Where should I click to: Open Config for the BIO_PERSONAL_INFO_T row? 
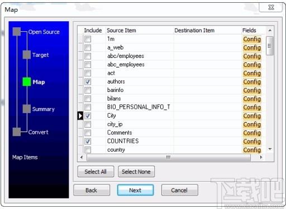click(252, 108)
